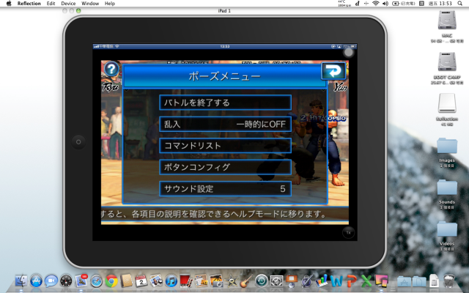Open the Help menu
This screenshot has width=469, height=293.
pos(110,4)
